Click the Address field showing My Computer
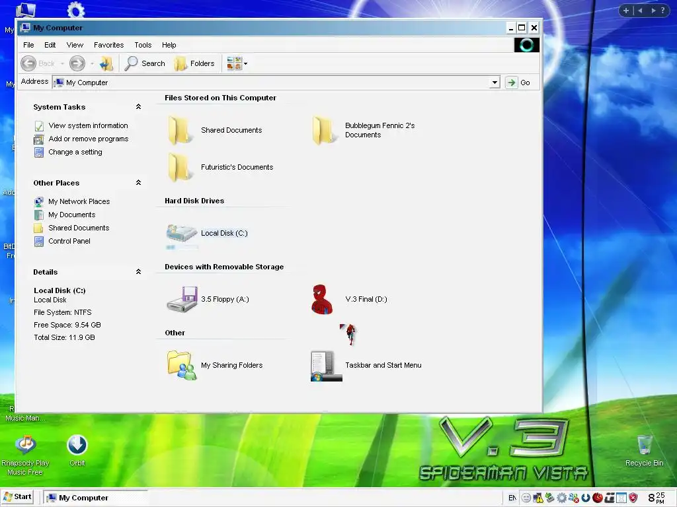The height and width of the screenshot is (507, 677). tap(276, 83)
